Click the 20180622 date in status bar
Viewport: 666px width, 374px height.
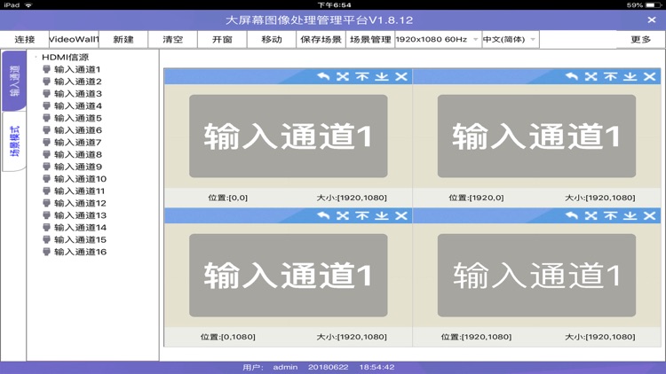click(x=328, y=367)
